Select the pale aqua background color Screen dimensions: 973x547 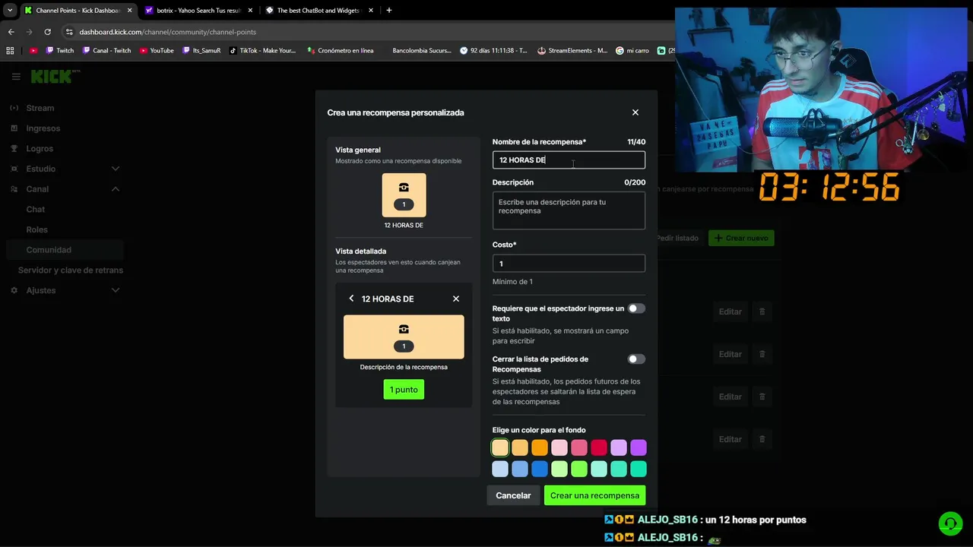(599, 470)
